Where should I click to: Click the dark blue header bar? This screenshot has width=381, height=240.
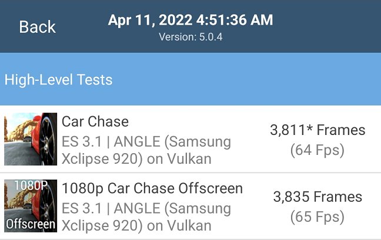[x=190, y=26]
